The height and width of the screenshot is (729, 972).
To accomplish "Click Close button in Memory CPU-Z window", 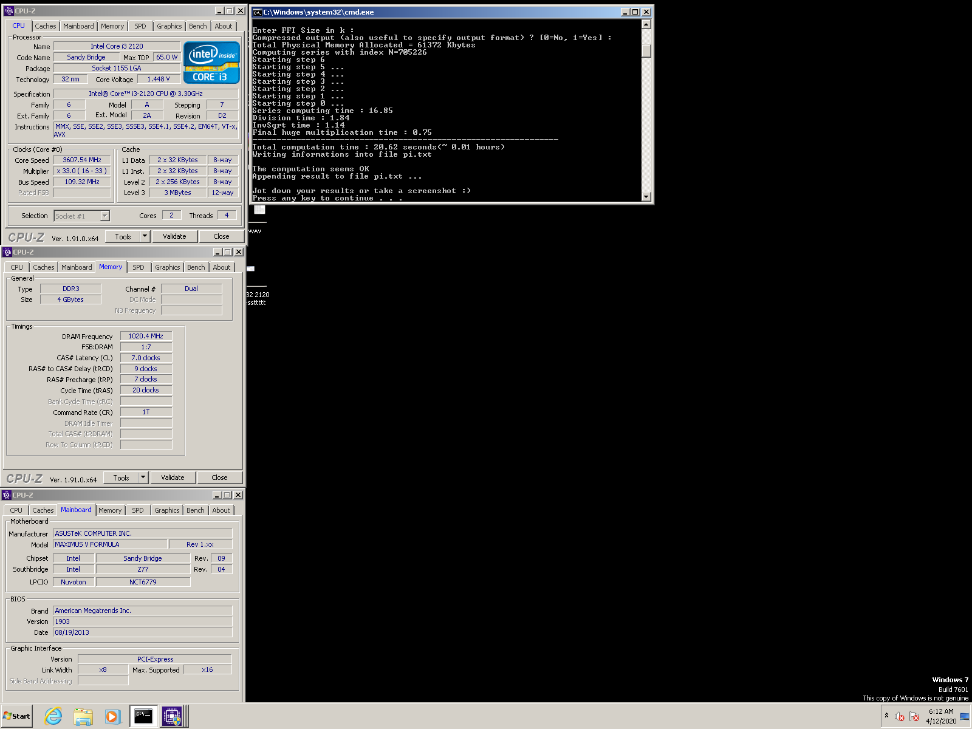I will click(x=219, y=477).
